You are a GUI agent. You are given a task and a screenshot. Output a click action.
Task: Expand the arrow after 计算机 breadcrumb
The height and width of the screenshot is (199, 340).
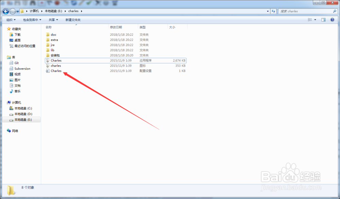tap(41, 11)
